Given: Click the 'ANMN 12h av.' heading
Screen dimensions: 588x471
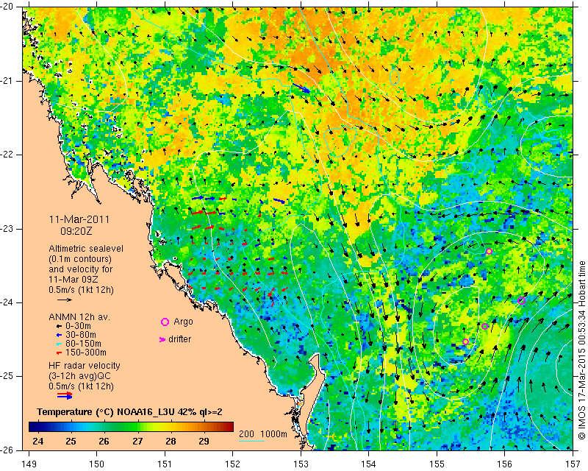Looking at the screenshot, I should point(79,317).
